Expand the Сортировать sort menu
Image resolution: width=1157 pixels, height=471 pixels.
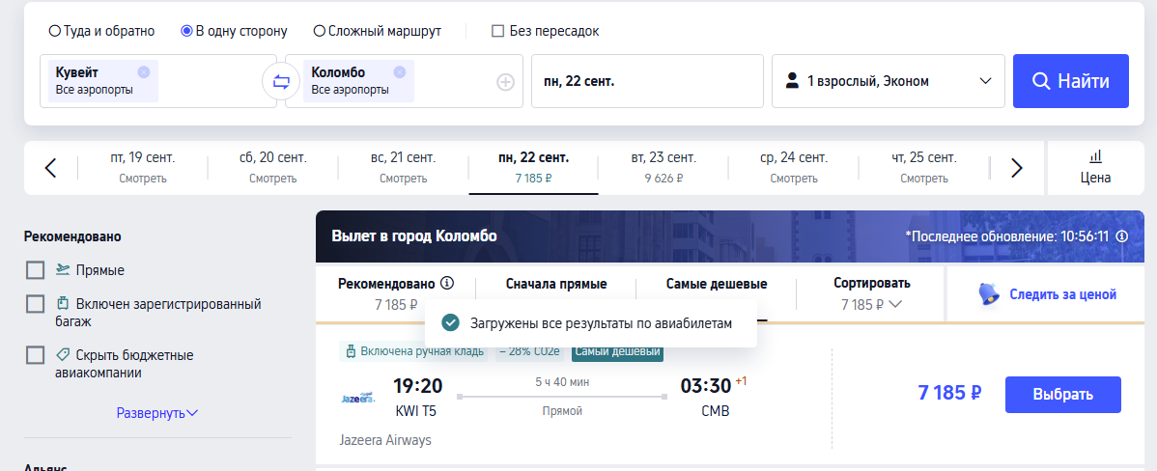(x=871, y=294)
